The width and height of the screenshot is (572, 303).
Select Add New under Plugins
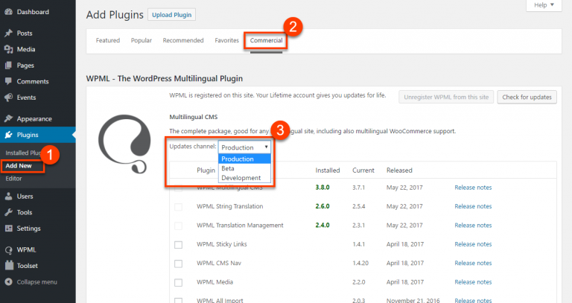19,165
